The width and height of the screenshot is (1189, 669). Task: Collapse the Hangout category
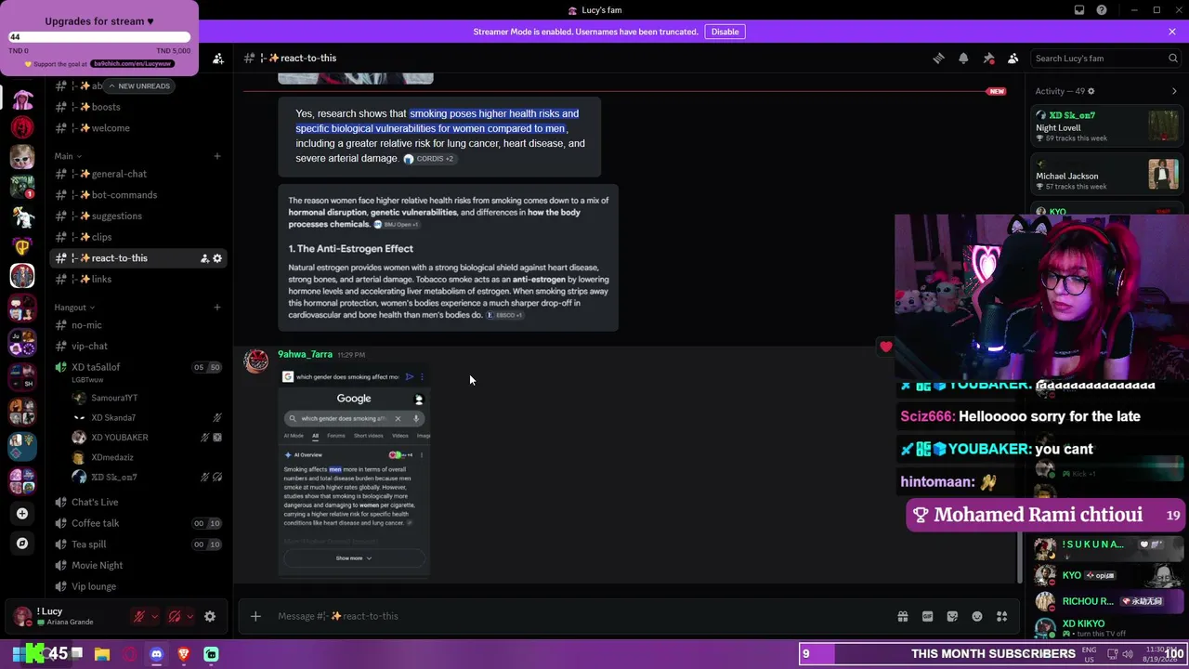[74, 308]
